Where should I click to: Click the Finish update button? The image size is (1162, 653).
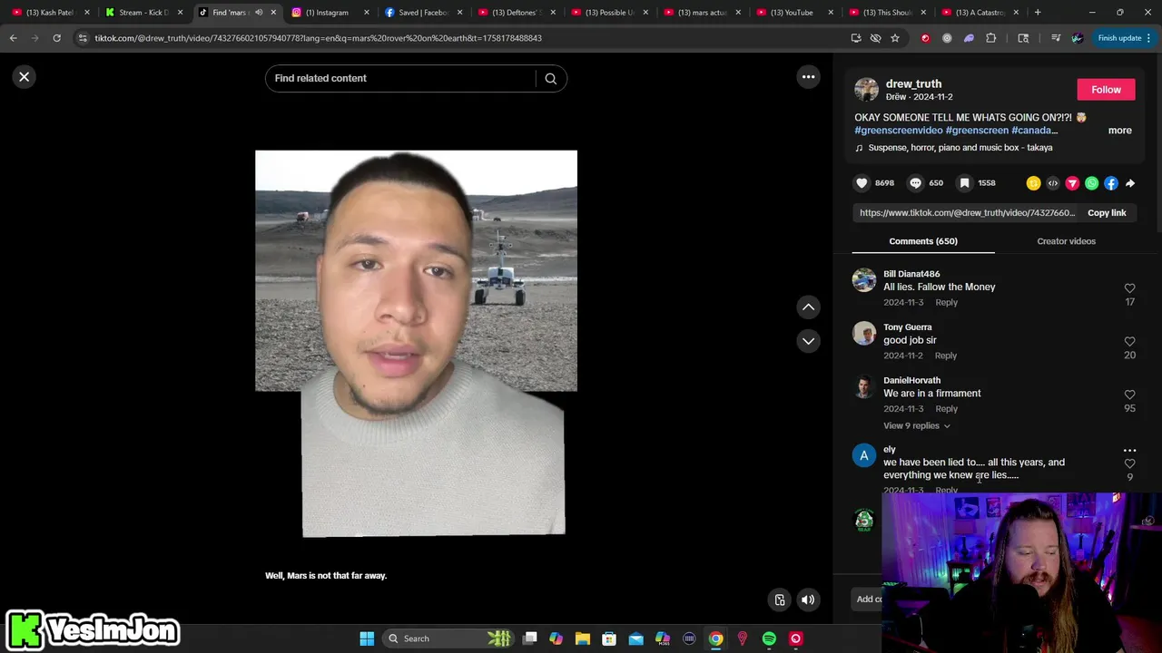(1124, 38)
